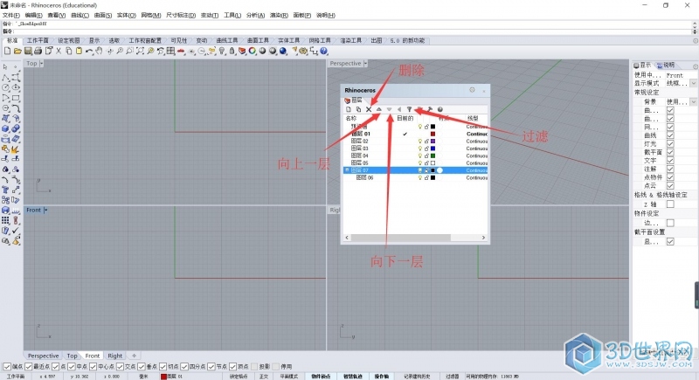Click the help icon in the Layers panel
Viewport: 699px width, 380px height.
tap(440, 109)
